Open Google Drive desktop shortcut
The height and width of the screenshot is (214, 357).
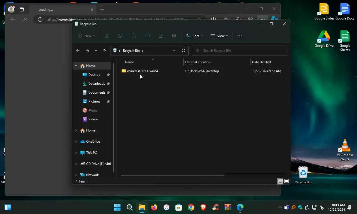(324, 39)
